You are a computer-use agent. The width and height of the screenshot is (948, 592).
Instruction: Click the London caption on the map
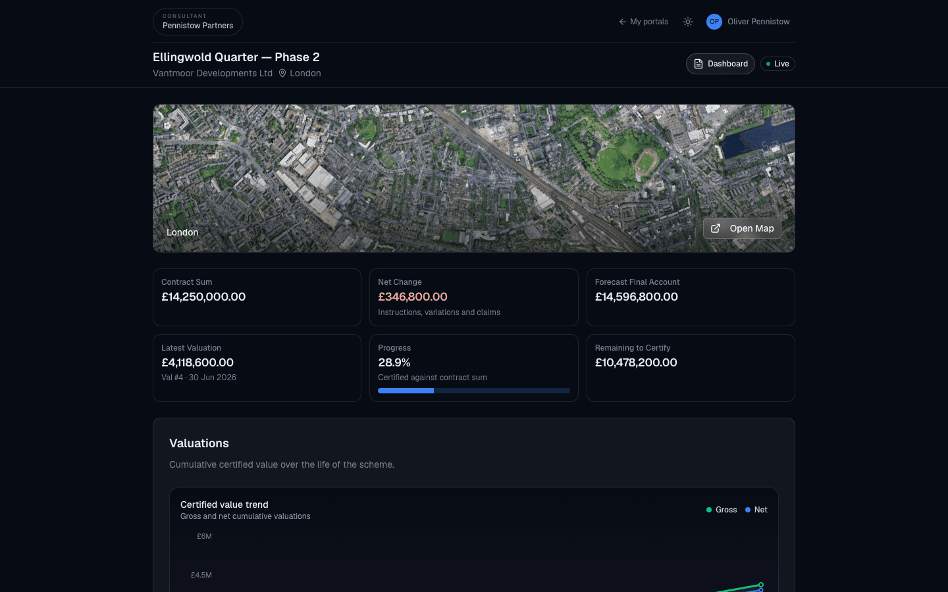pos(182,232)
